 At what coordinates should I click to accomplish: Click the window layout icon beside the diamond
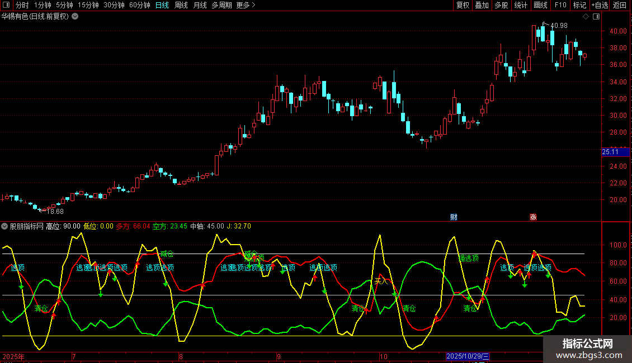(596, 17)
